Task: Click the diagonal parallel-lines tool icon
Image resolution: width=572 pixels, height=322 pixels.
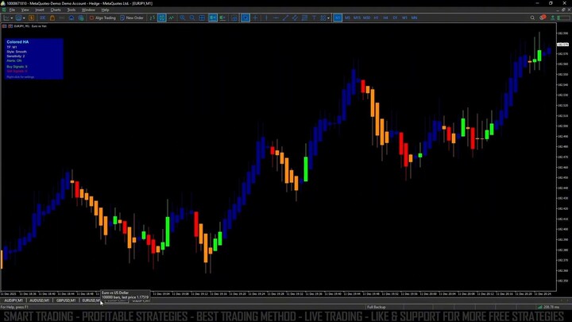Action: [x=295, y=17]
